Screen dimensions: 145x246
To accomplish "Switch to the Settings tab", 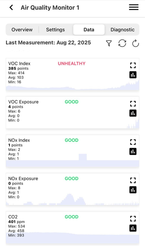I will [x=56, y=30].
